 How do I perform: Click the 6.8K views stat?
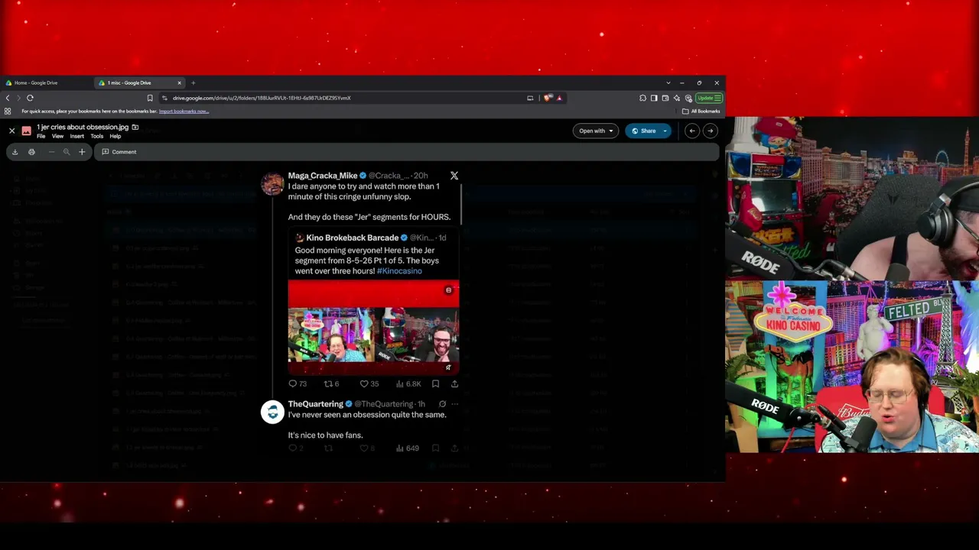(x=408, y=383)
